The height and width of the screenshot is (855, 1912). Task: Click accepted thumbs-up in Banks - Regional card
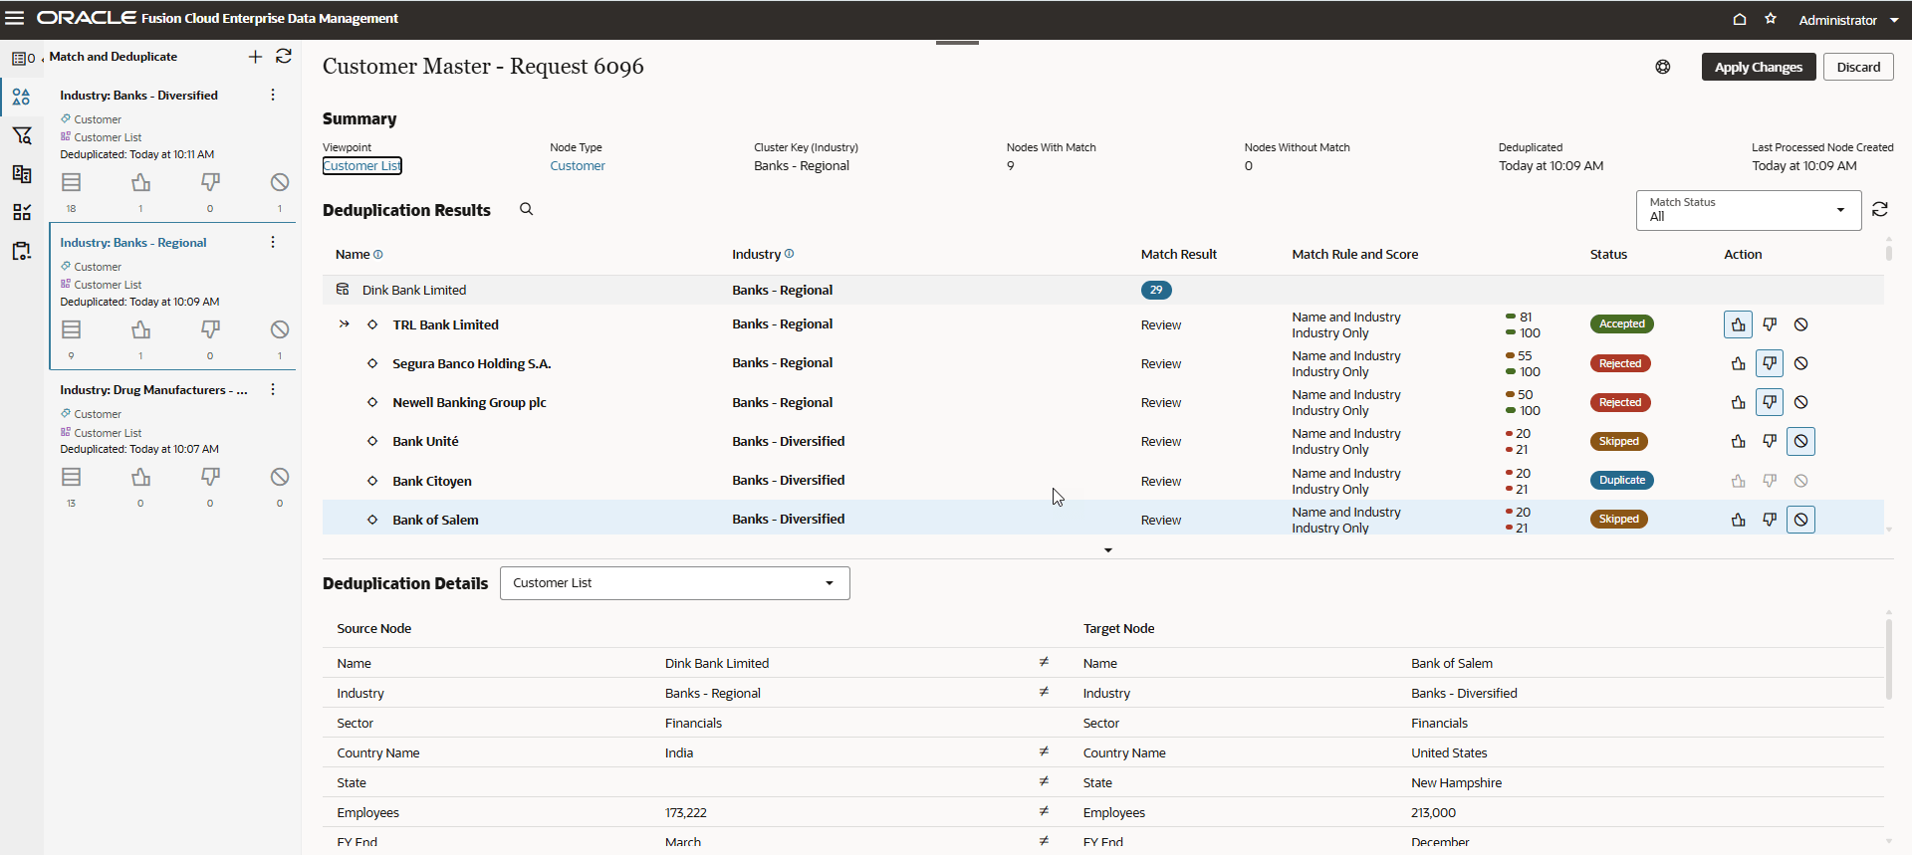click(x=141, y=329)
